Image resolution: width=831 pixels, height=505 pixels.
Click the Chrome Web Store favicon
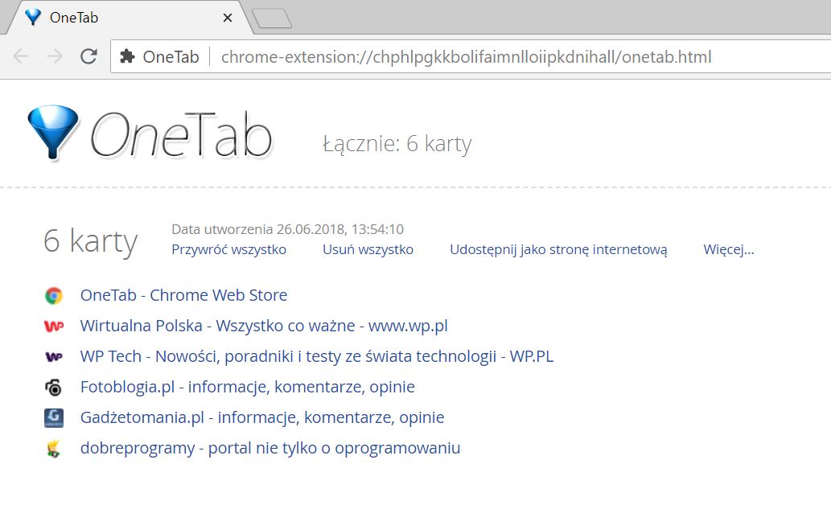point(54,296)
